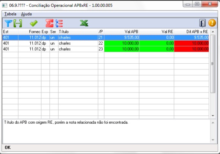Click red 10.000,00 difference cell in row 23

pyautogui.click(x=192, y=49)
